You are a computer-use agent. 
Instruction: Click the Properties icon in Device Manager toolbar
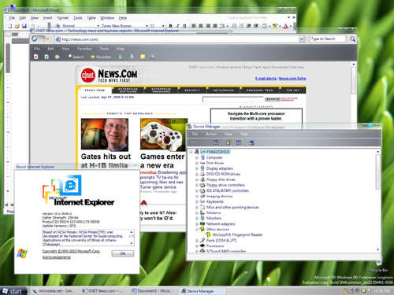228,142
